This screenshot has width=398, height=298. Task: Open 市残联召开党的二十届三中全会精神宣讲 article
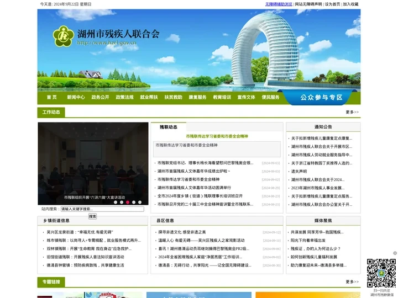(x=205, y=204)
